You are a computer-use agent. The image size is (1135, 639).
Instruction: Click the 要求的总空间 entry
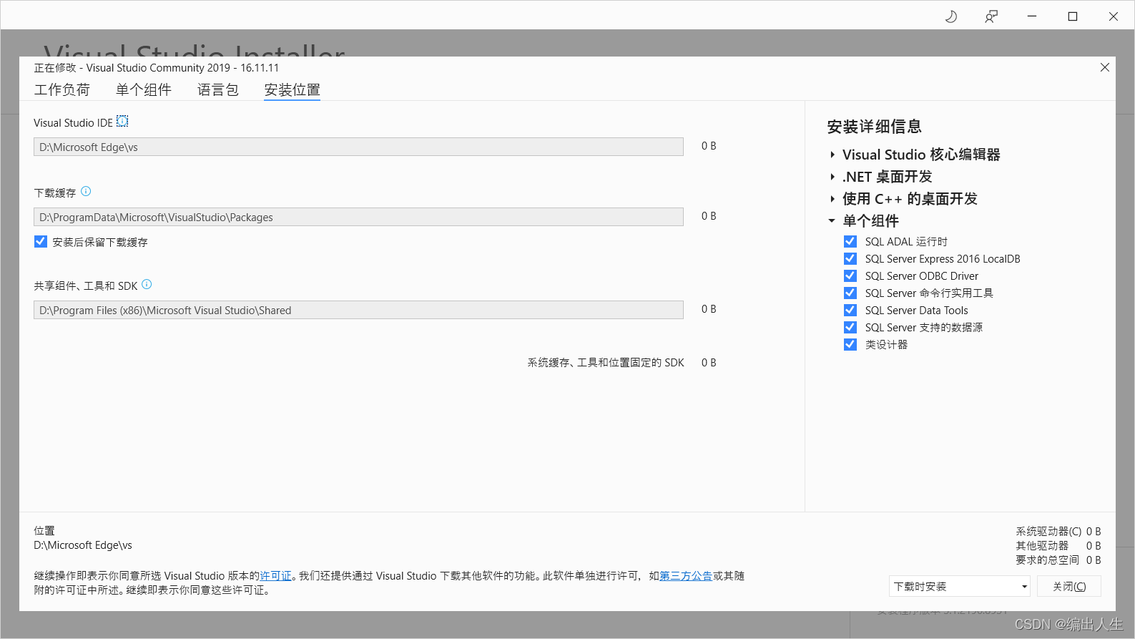[1058, 560]
